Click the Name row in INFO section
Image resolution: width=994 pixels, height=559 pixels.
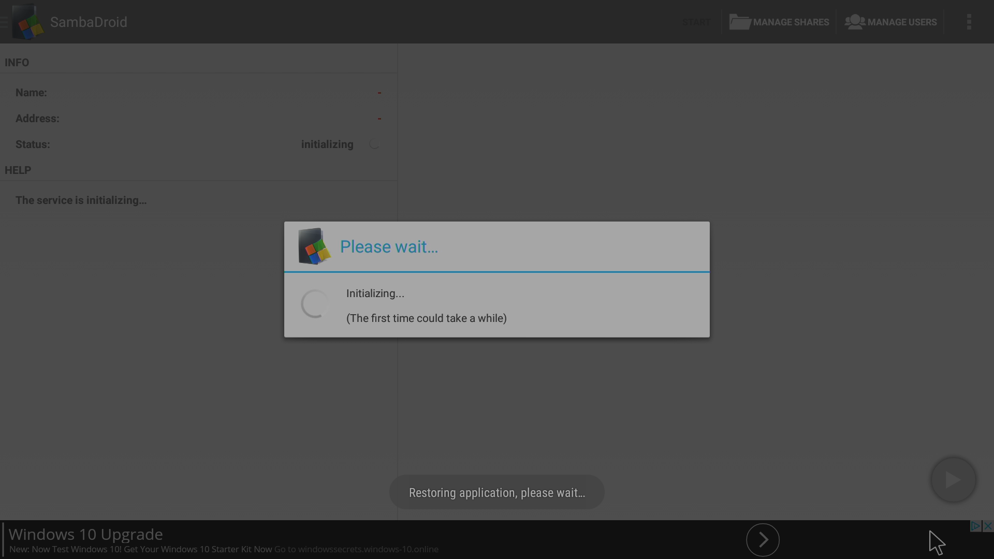click(199, 93)
